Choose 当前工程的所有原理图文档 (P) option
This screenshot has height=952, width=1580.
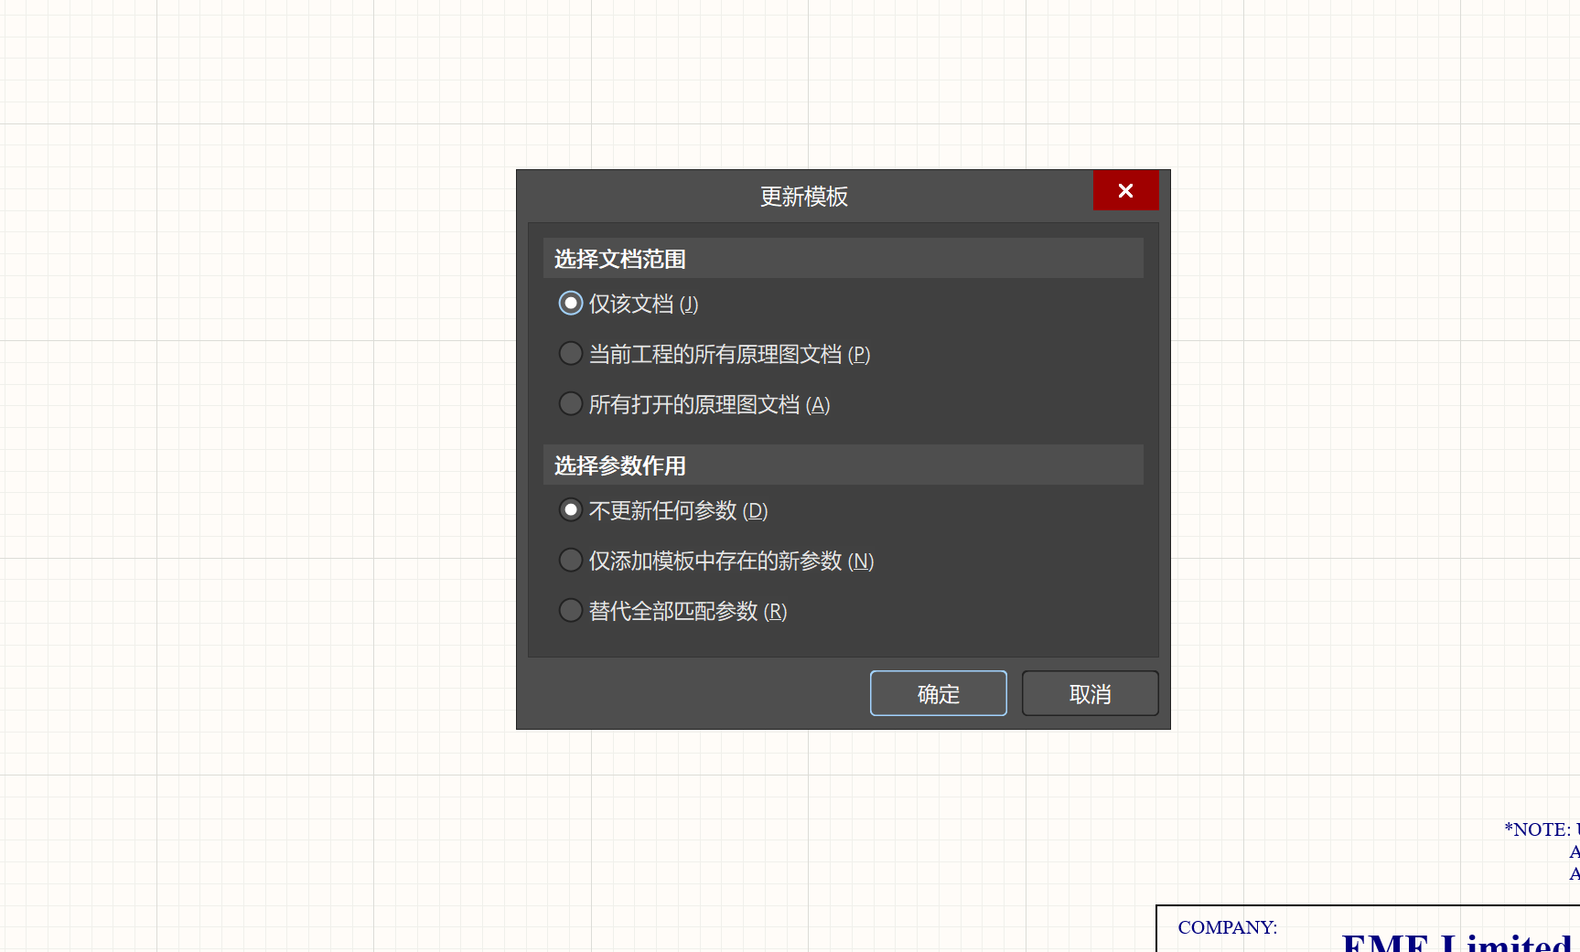point(570,354)
